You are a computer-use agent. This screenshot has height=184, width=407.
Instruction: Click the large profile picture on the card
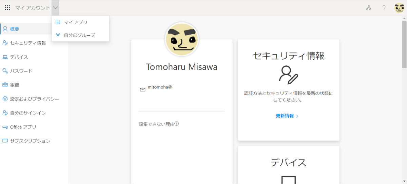[x=182, y=39]
